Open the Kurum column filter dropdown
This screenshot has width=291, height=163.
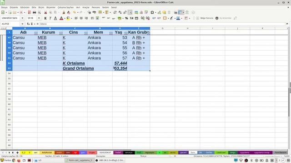(61, 33)
